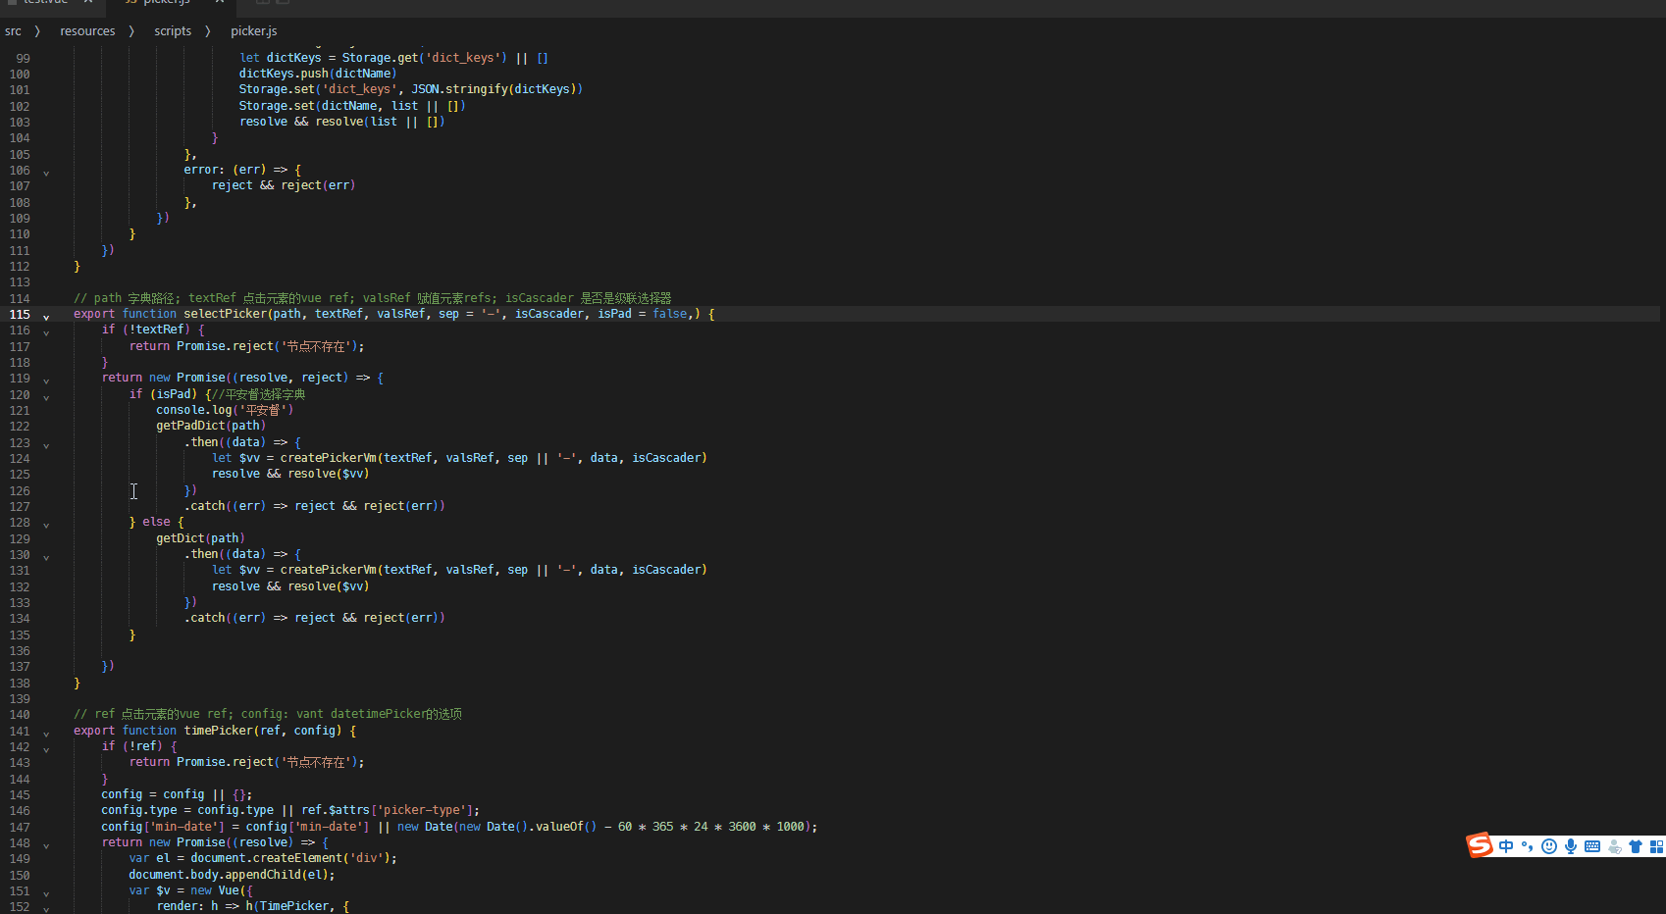Image resolution: width=1666 pixels, height=914 pixels.
Task: Click TimePicker on line 152
Action: pyautogui.click(x=294, y=906)
